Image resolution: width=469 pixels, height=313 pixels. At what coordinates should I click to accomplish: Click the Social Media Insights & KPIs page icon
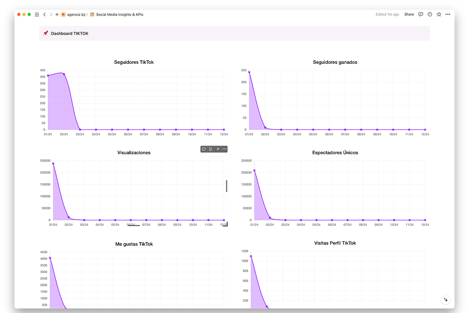[92, 14]
